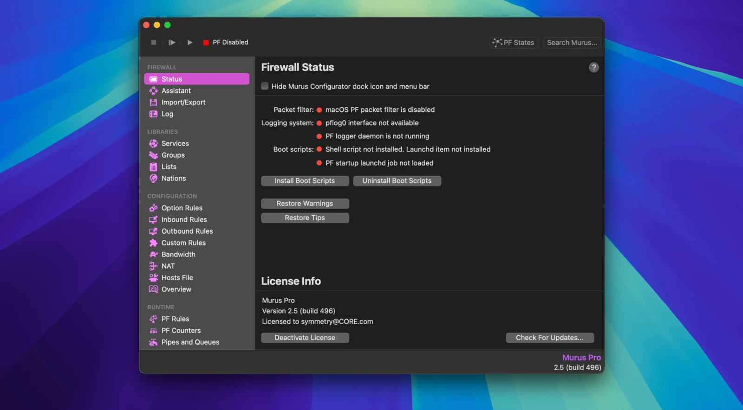Select the Services library icon
Screen dimensions: 743x410
(x=153, y=144)
